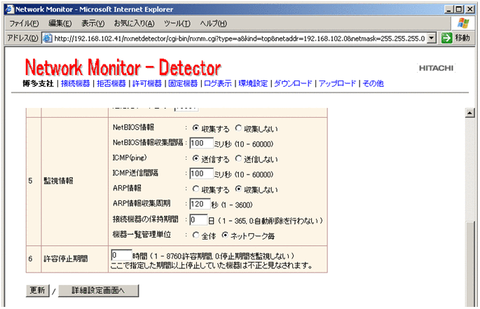Open the 許可機器 link

coord(147,83)
